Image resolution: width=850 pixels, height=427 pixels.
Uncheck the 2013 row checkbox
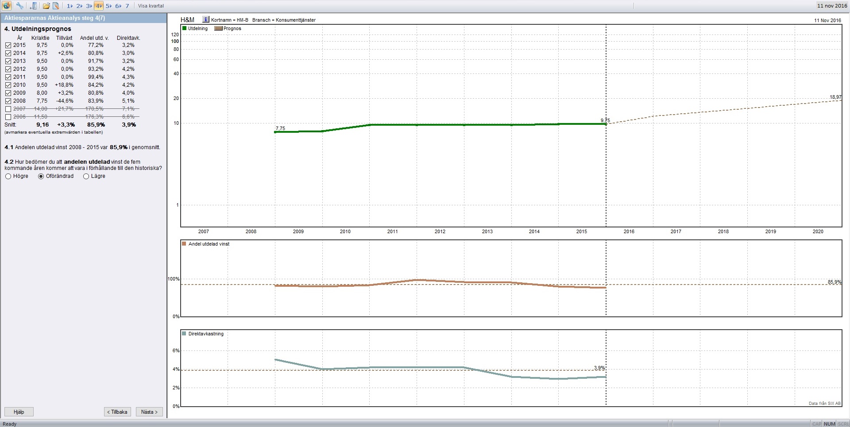tap(8, 61)
